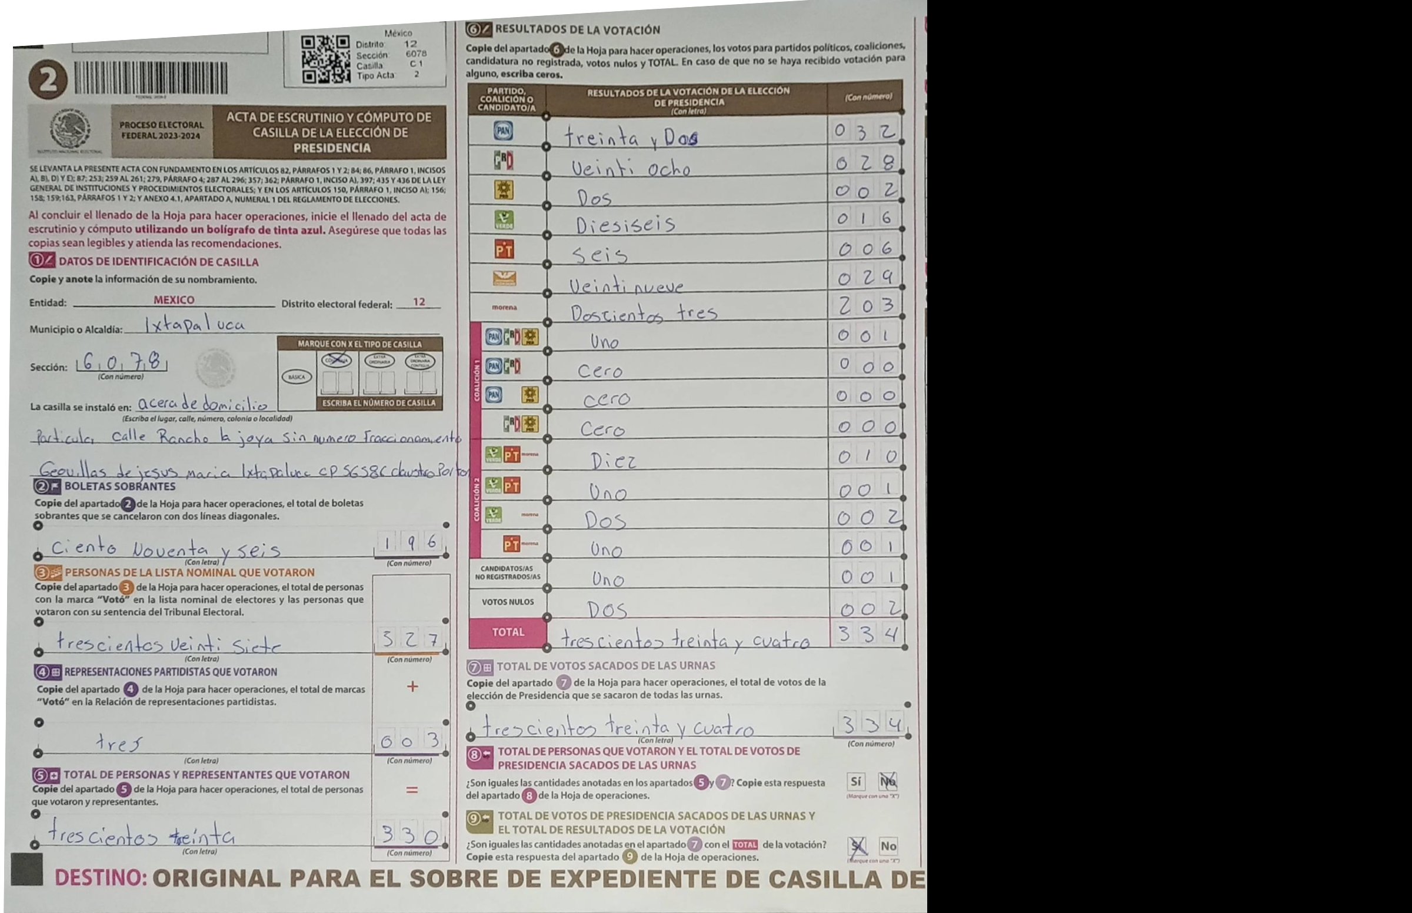This screenshot has height=913, width=1412.
Task: Click the PT logo in the 'Seis' row
Action: pyautogui.click(x=504, y=249)
